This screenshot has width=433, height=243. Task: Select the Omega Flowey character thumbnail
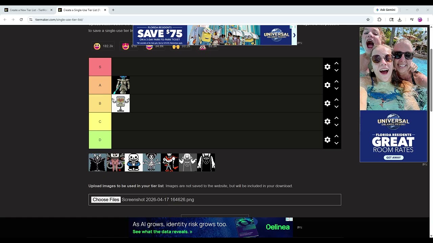pyautogui.click(x=116, y=162)
